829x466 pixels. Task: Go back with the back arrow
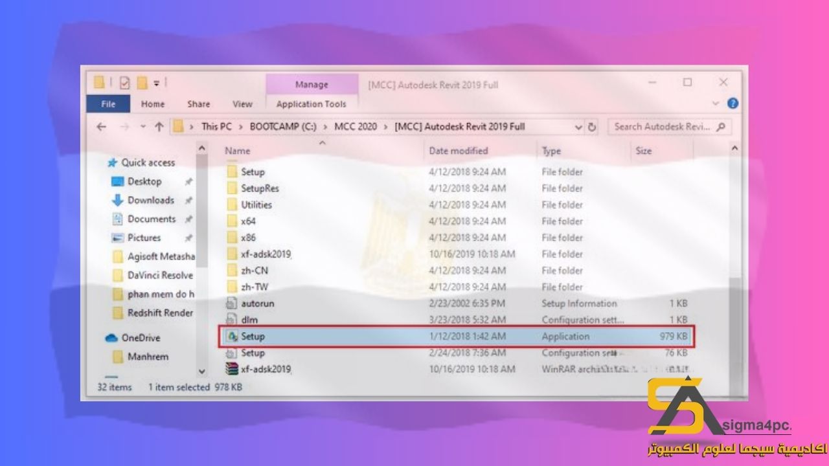coord(101,127)
